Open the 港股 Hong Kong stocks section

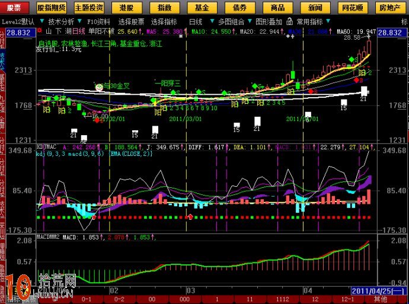point(125,8)
